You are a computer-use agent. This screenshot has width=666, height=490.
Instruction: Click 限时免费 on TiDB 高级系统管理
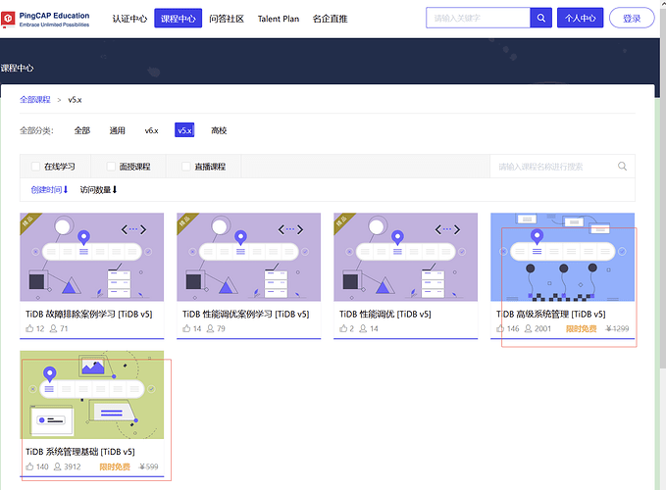581,328
